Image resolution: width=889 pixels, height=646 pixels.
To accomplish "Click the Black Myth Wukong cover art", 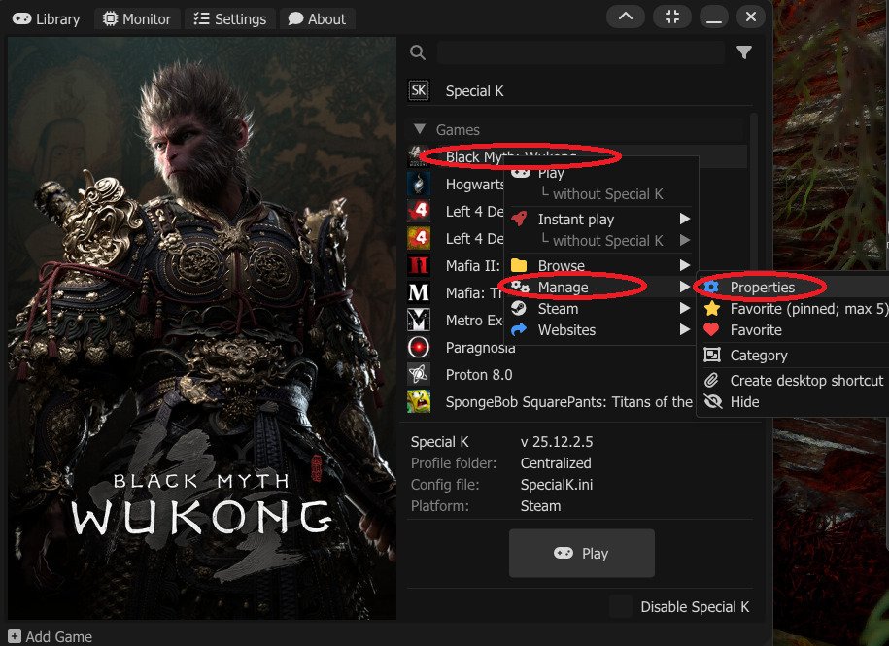I will (x=202, y=328).
